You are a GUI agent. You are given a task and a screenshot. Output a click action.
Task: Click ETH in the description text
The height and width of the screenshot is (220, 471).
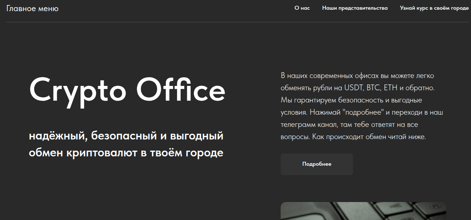391,88
